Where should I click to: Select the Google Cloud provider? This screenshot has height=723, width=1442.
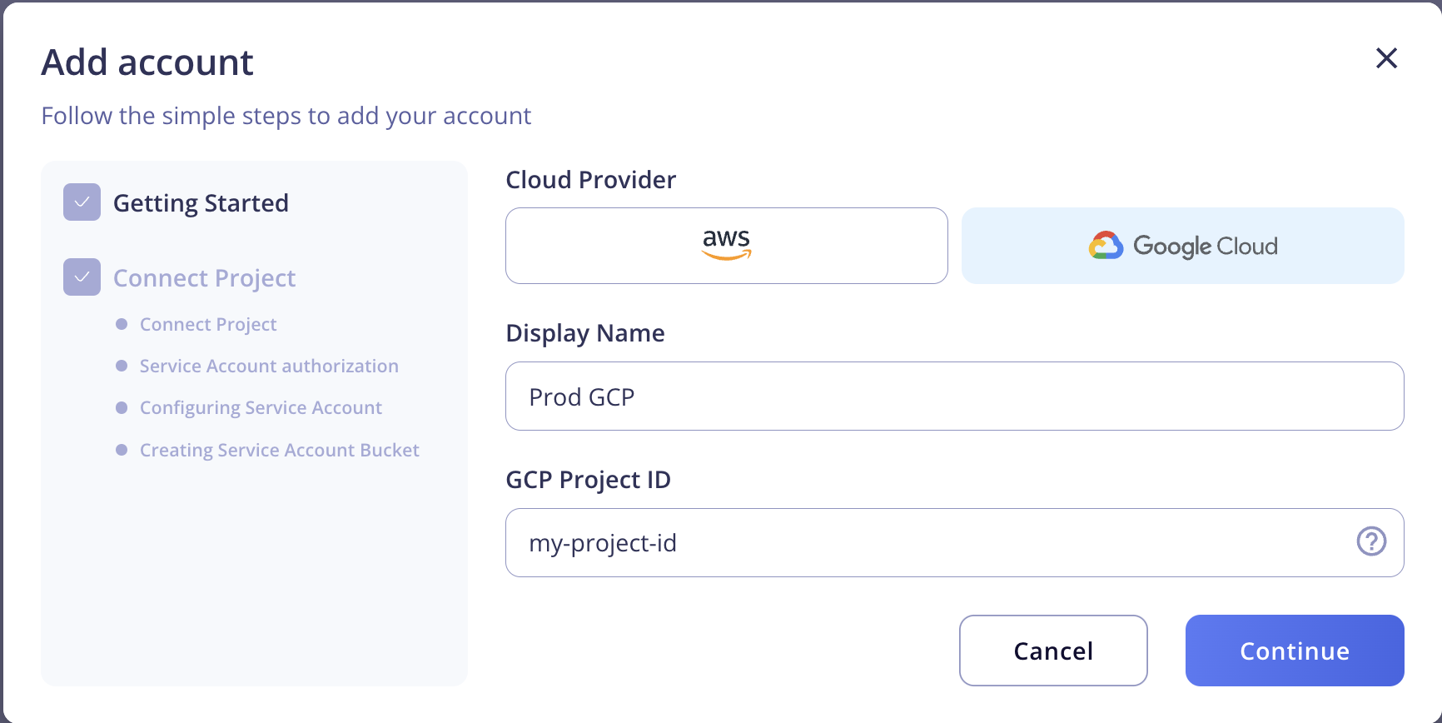(1182, 246)
